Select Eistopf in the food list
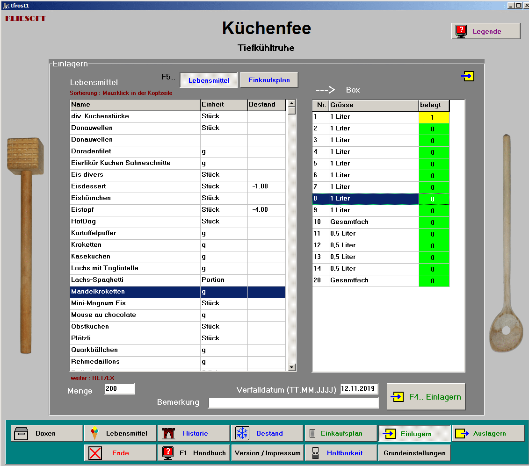 tap(135, 210)
